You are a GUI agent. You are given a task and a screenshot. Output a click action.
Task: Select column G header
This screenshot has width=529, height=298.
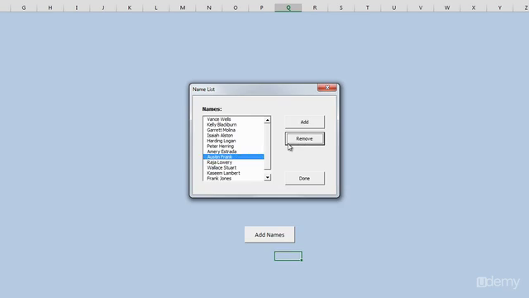(24, 7)
